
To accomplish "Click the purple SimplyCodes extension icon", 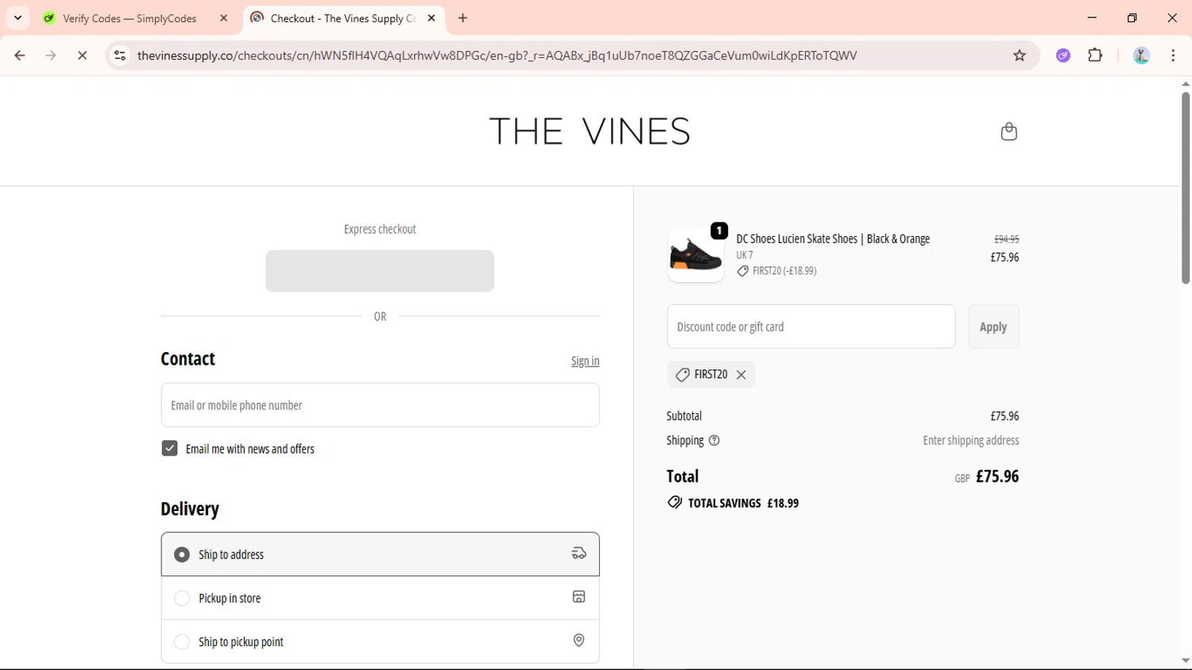I will tap(1063, 56).
